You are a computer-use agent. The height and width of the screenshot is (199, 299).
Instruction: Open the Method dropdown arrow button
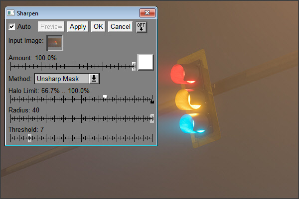click(94, 79)
